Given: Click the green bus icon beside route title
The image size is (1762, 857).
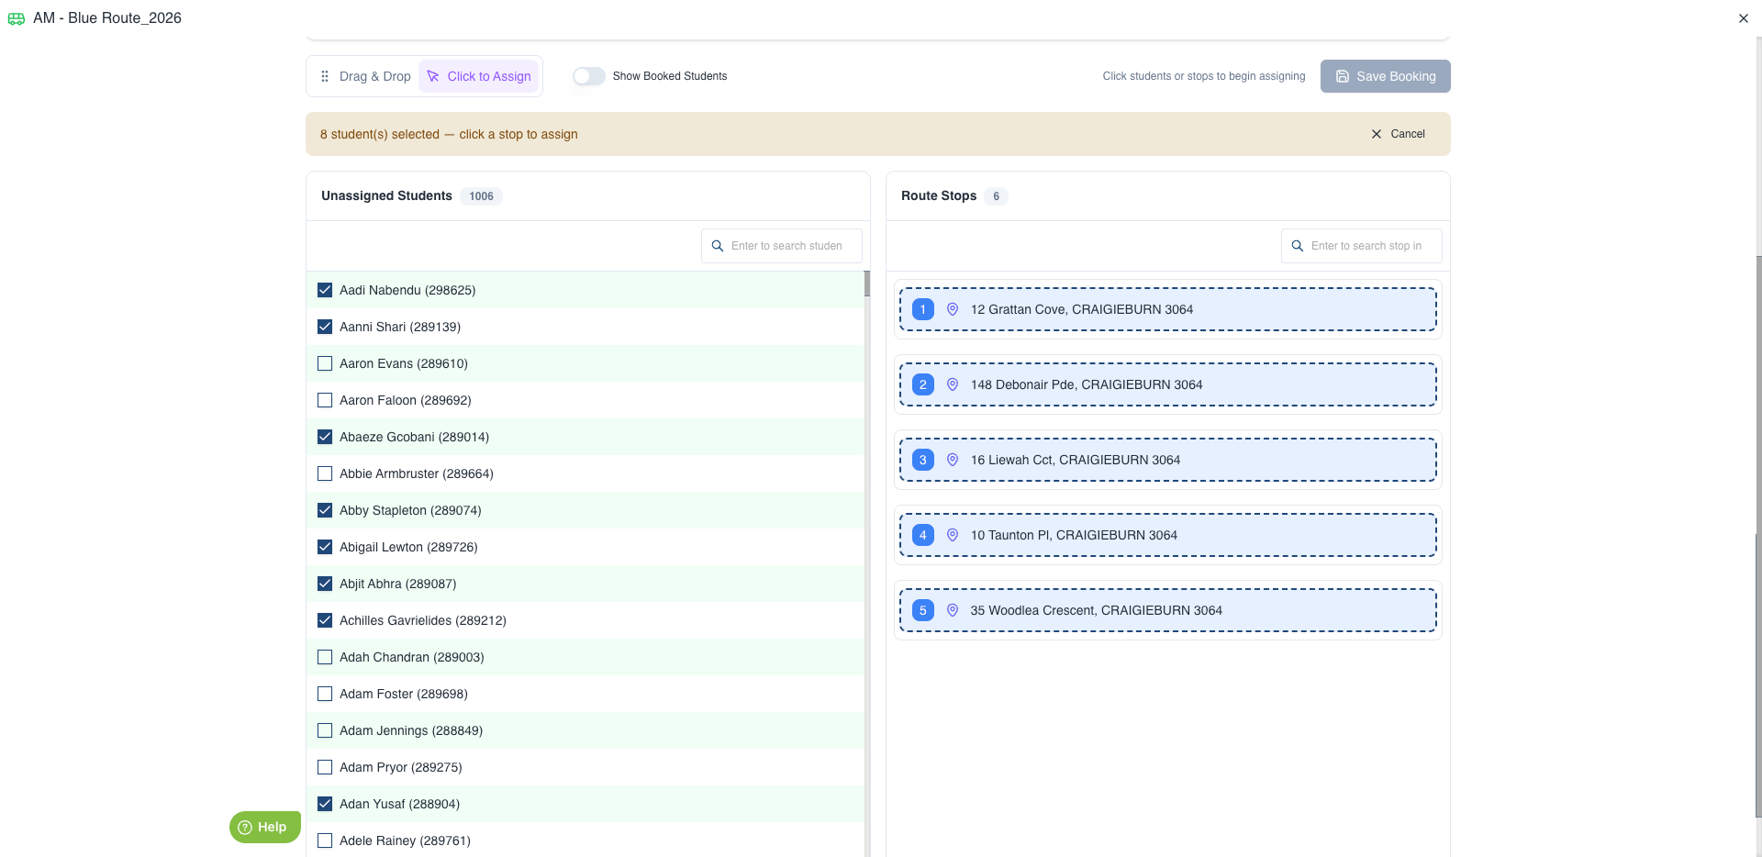Looking at the screenshot, I should [17, 18].
